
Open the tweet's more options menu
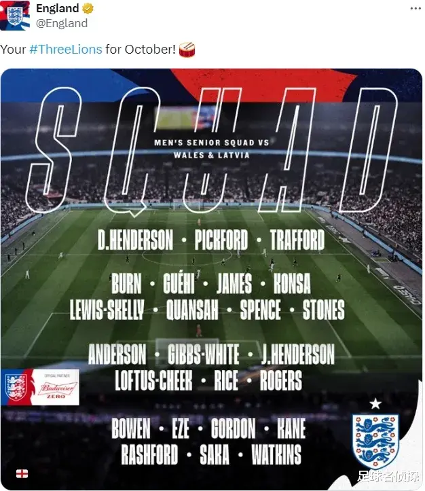click(415, 9)
